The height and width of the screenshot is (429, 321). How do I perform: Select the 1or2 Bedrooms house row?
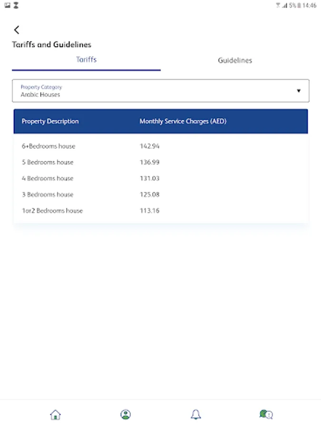161,211
